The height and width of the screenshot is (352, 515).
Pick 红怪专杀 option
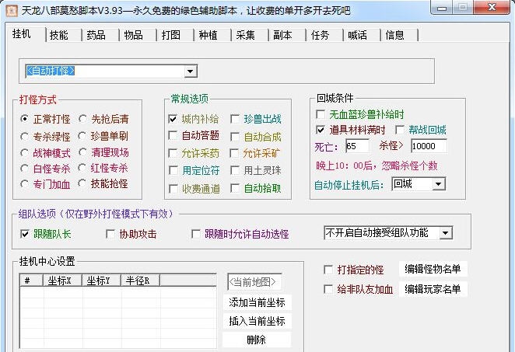point(82,168)
